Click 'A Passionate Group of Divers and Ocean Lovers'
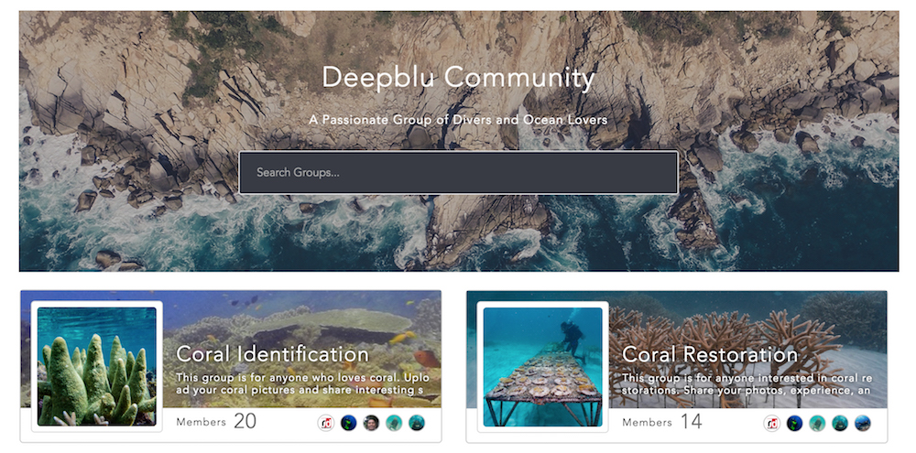The image size is (916, 453). (x=459, y=120)
